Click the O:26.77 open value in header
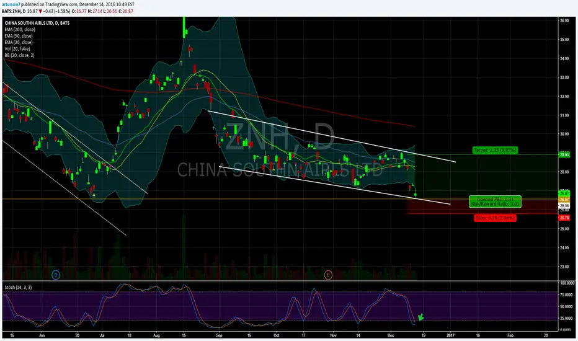Screen dimensions: 578x341 click(x=79, y=11)
